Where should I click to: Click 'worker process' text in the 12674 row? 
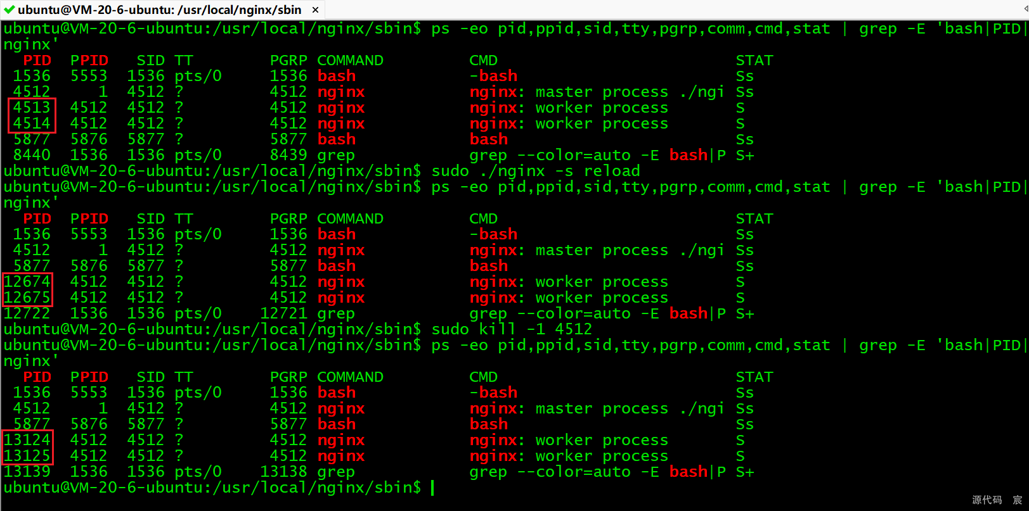tap(602, 282)
